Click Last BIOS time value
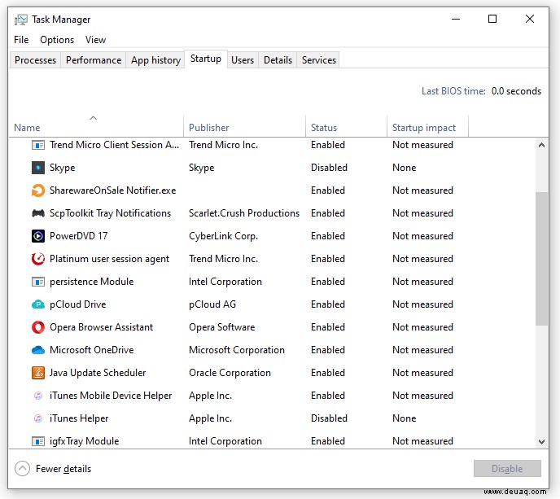Screen dimensions: 560x499 click(x=516, y=91)
